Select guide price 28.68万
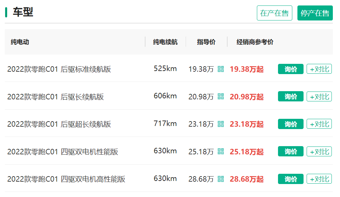The height and width of the screenshot is (197, 340). tap(201, 179)
